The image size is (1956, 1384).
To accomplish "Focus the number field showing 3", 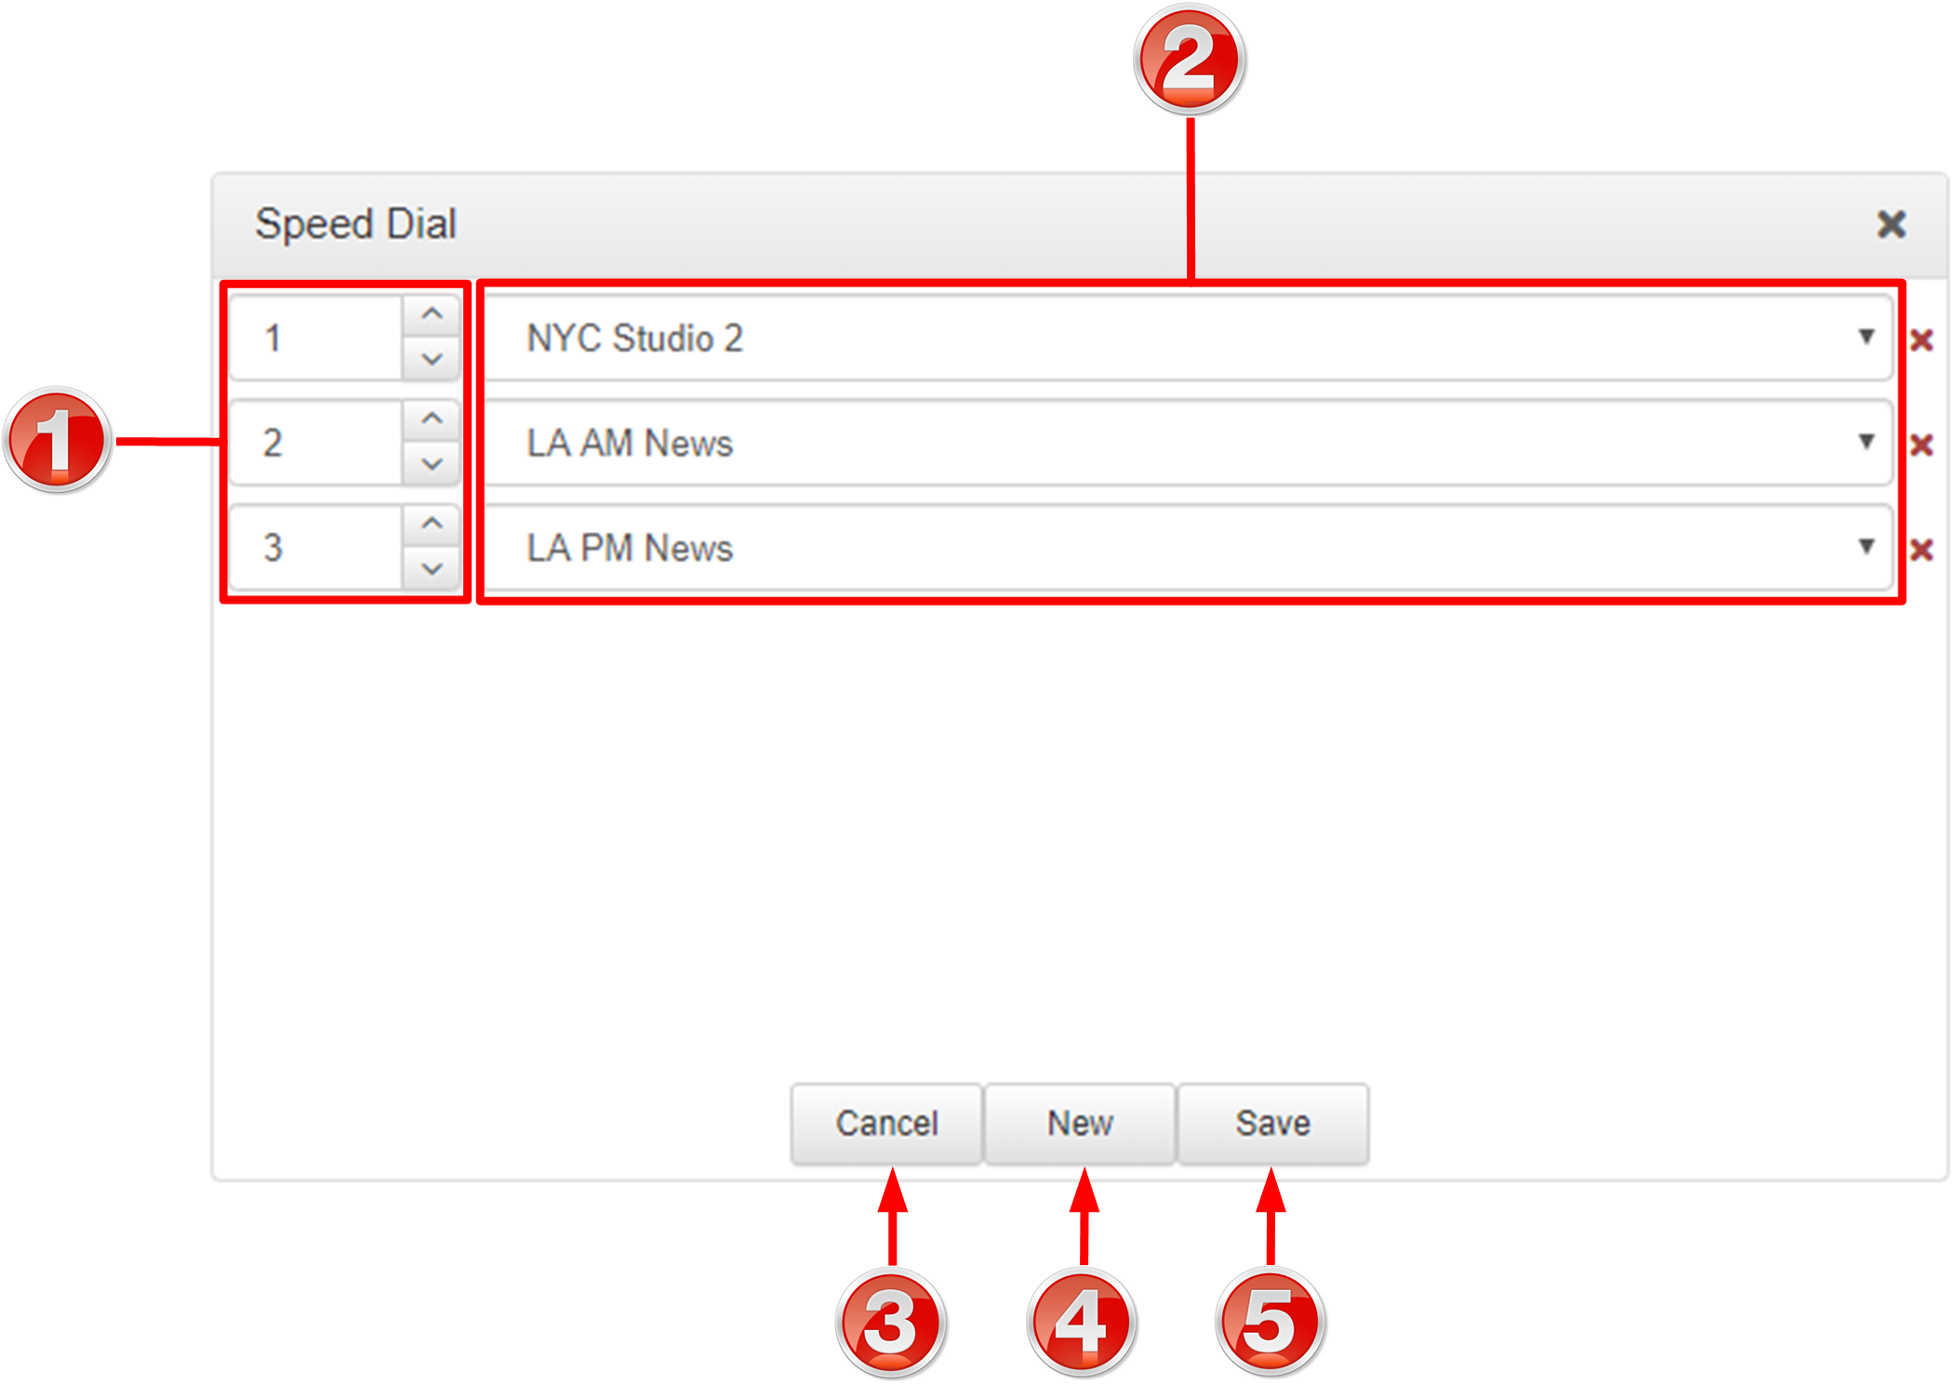I will [x=316, y=548].
